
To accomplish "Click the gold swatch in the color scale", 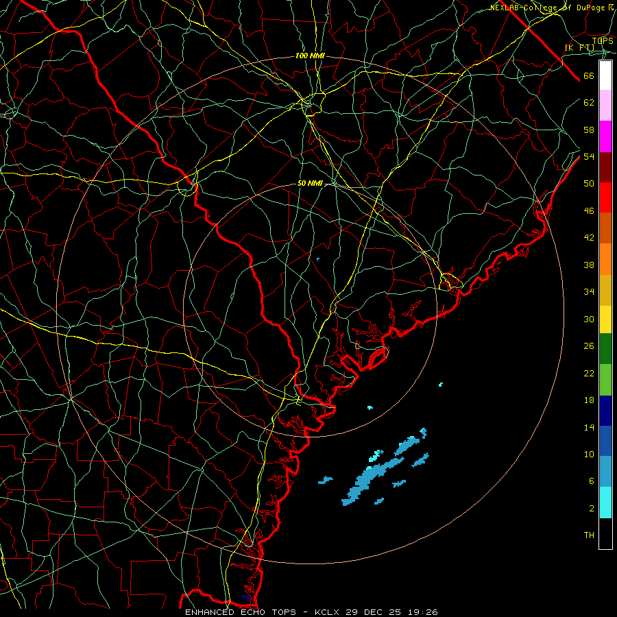I will (x=605, y=291).
